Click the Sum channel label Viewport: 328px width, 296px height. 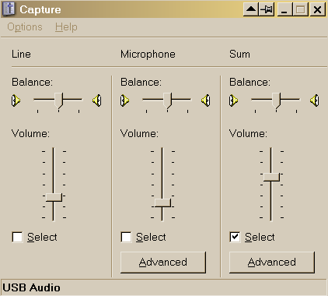[x=239, y=55]
